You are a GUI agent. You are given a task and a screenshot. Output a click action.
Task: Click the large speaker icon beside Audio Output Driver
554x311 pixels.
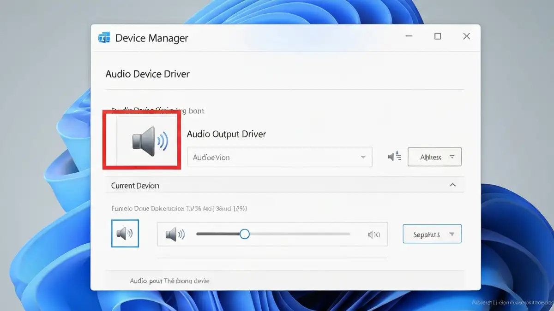tap(150, 141)
